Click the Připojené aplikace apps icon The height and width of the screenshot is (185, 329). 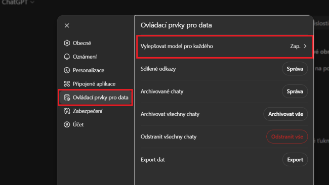pos(67,84)
